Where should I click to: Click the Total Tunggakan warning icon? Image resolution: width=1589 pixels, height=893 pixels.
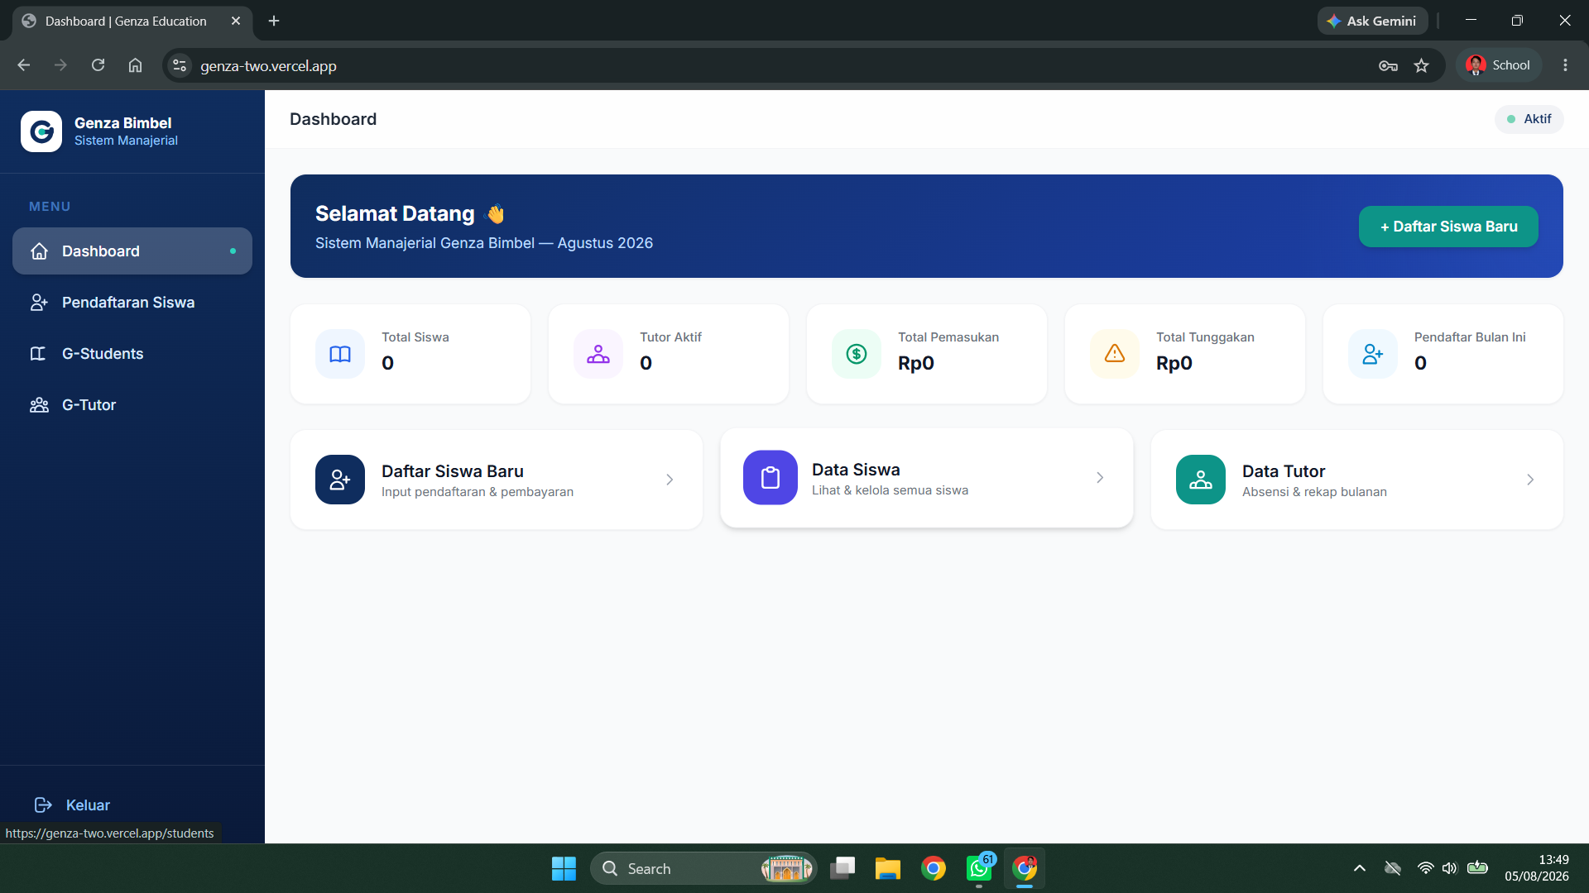pyautogui.click(x=1115, y=354)
